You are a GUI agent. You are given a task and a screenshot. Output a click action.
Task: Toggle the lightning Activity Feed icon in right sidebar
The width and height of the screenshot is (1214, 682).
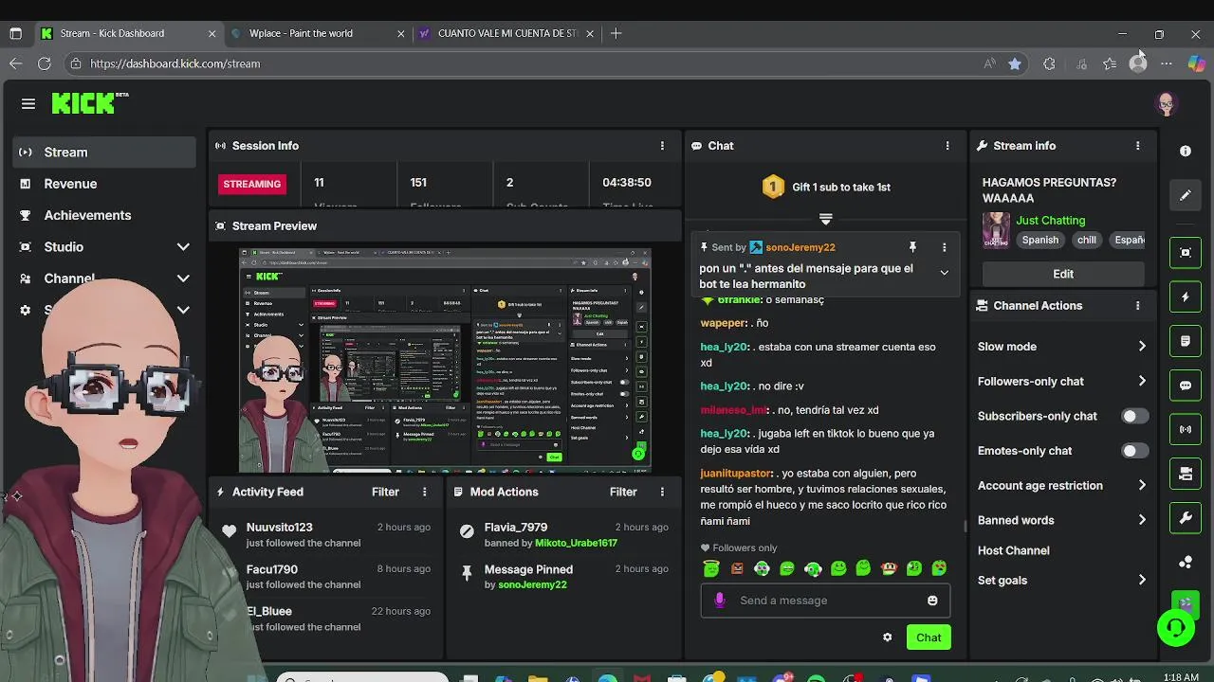point(1186,296)
